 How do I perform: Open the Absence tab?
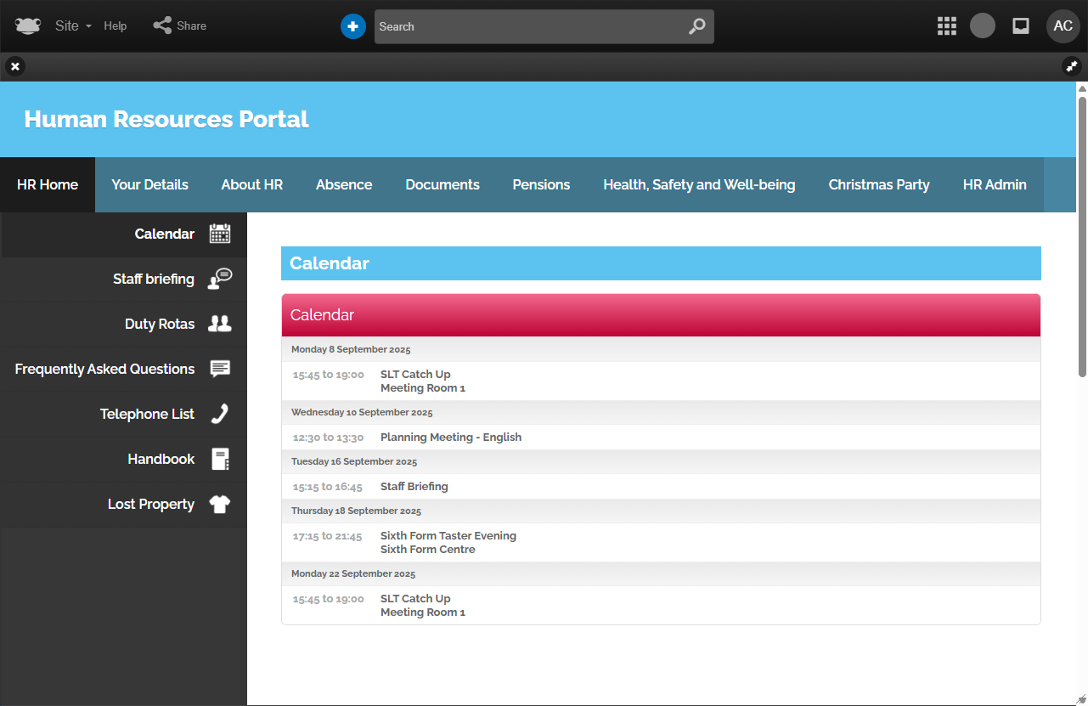344,184
